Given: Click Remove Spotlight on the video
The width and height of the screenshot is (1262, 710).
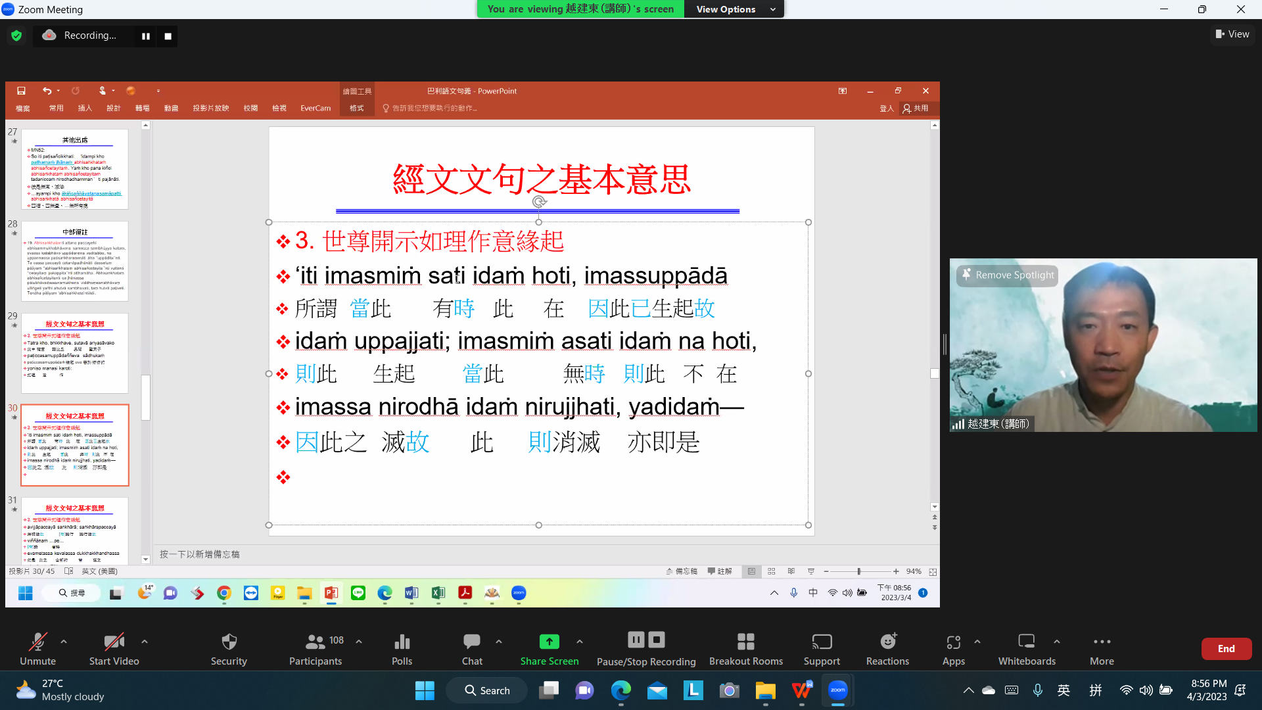Looking at the screenshot, I should [1008, 275].
